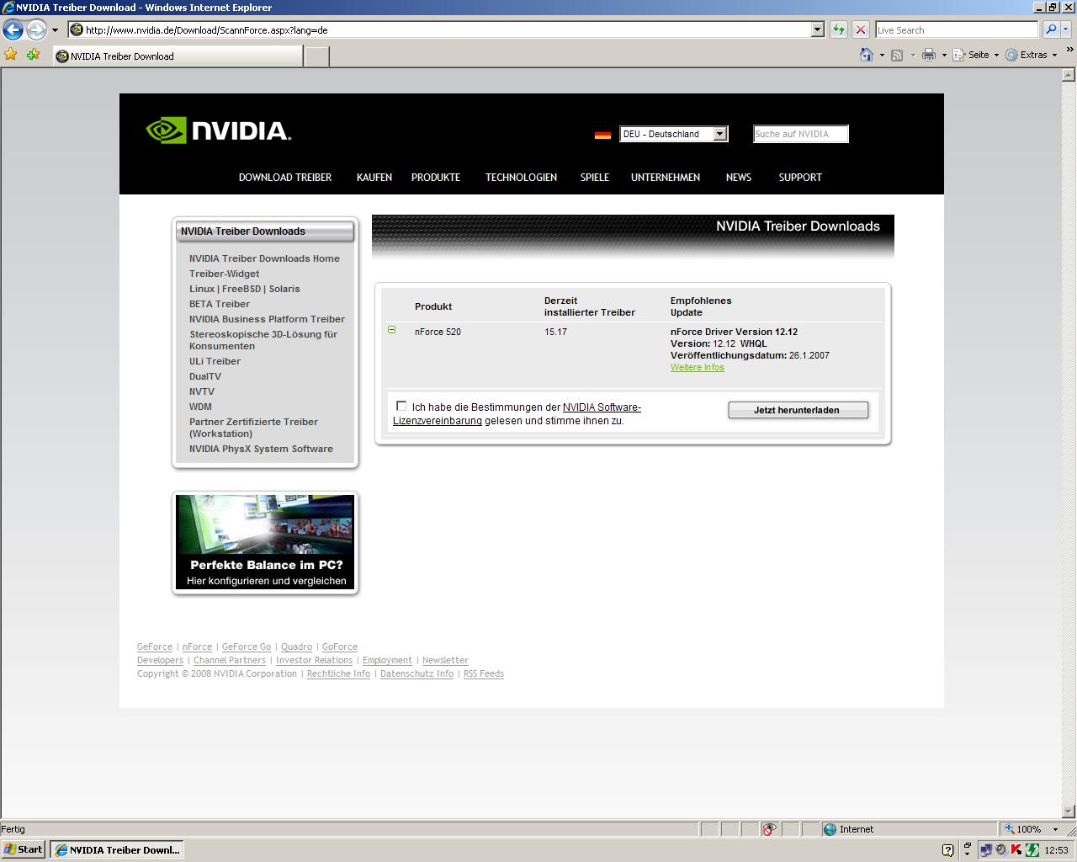The image size is (1077, 862).
Task: Click the Live Search input box
Action: coord(957,29)
